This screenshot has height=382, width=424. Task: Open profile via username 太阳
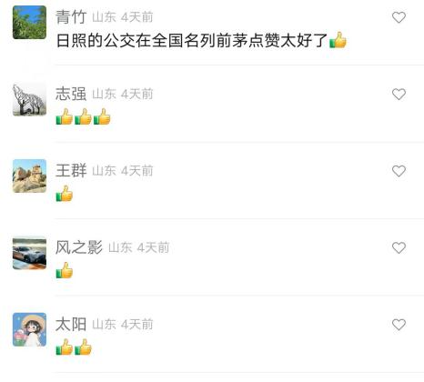click(x=71, y=324)
